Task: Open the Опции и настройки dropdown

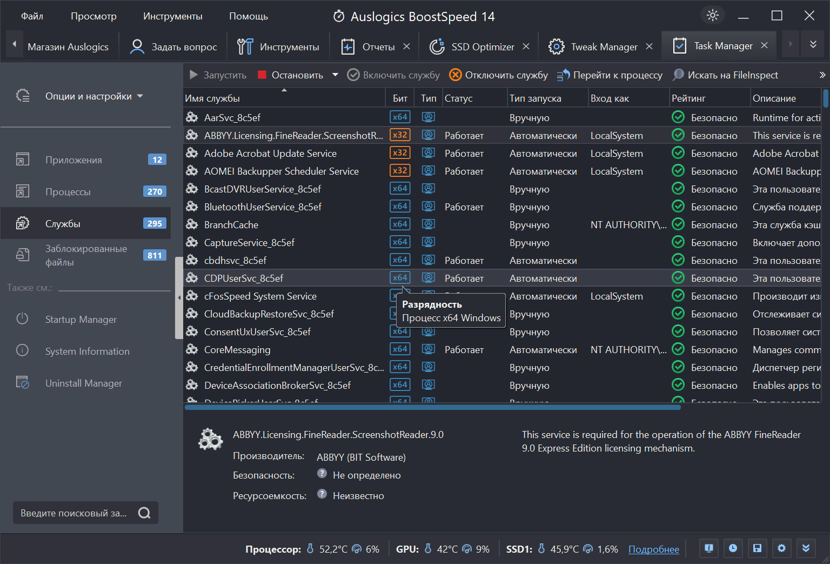Action: 94,96
